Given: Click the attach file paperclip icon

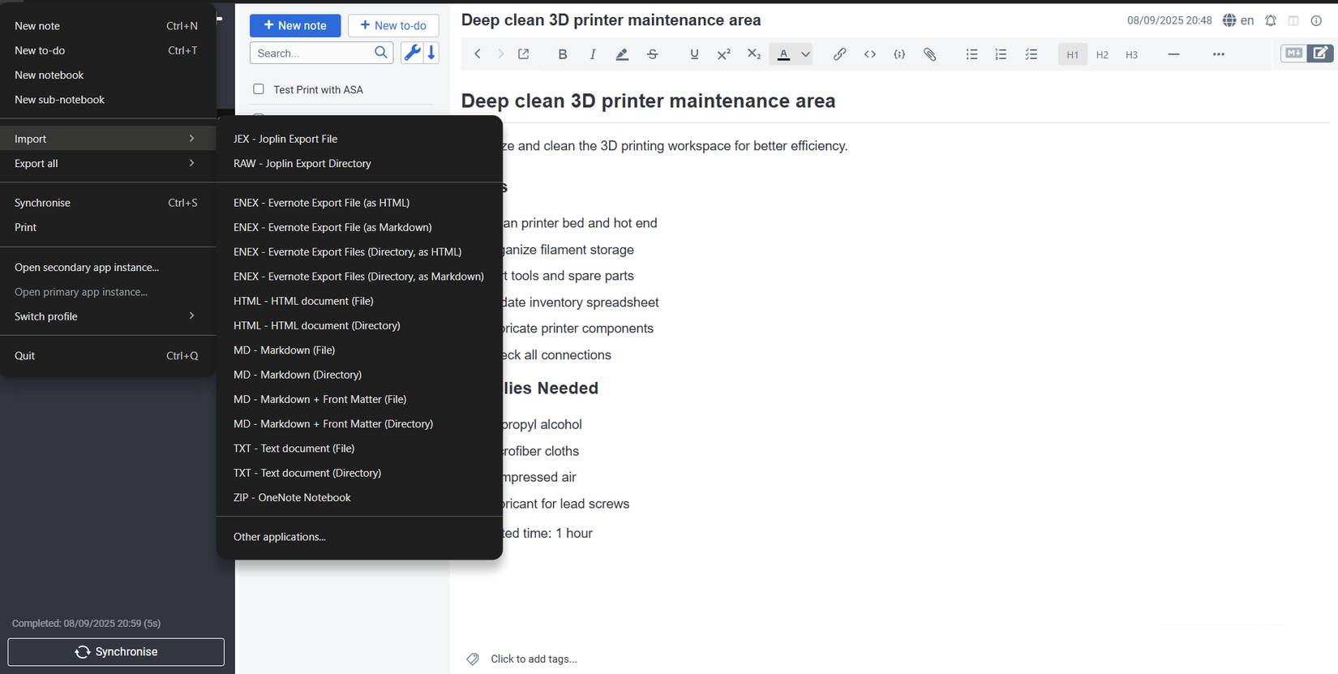Looking at the screenshot, I should 929,54.
